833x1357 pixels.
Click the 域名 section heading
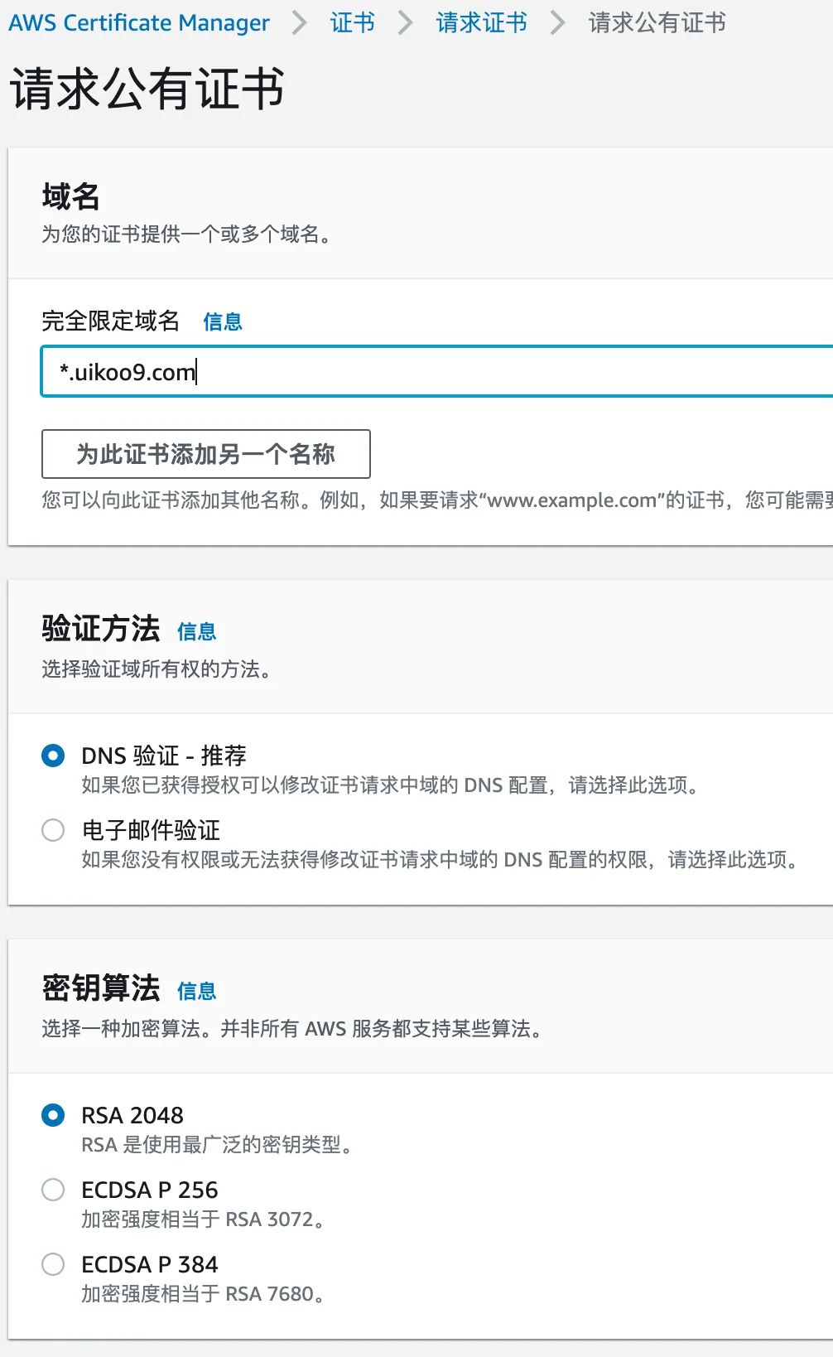coord(70,197)
